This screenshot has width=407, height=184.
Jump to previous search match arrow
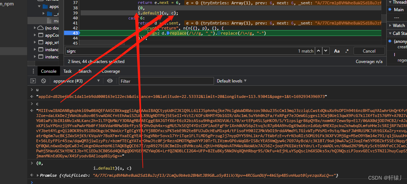click(x=319, y=51)
